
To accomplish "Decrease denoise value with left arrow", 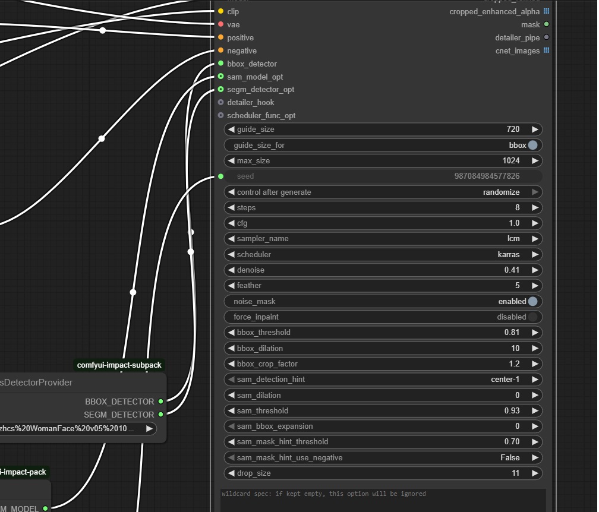I will (231, 270).
